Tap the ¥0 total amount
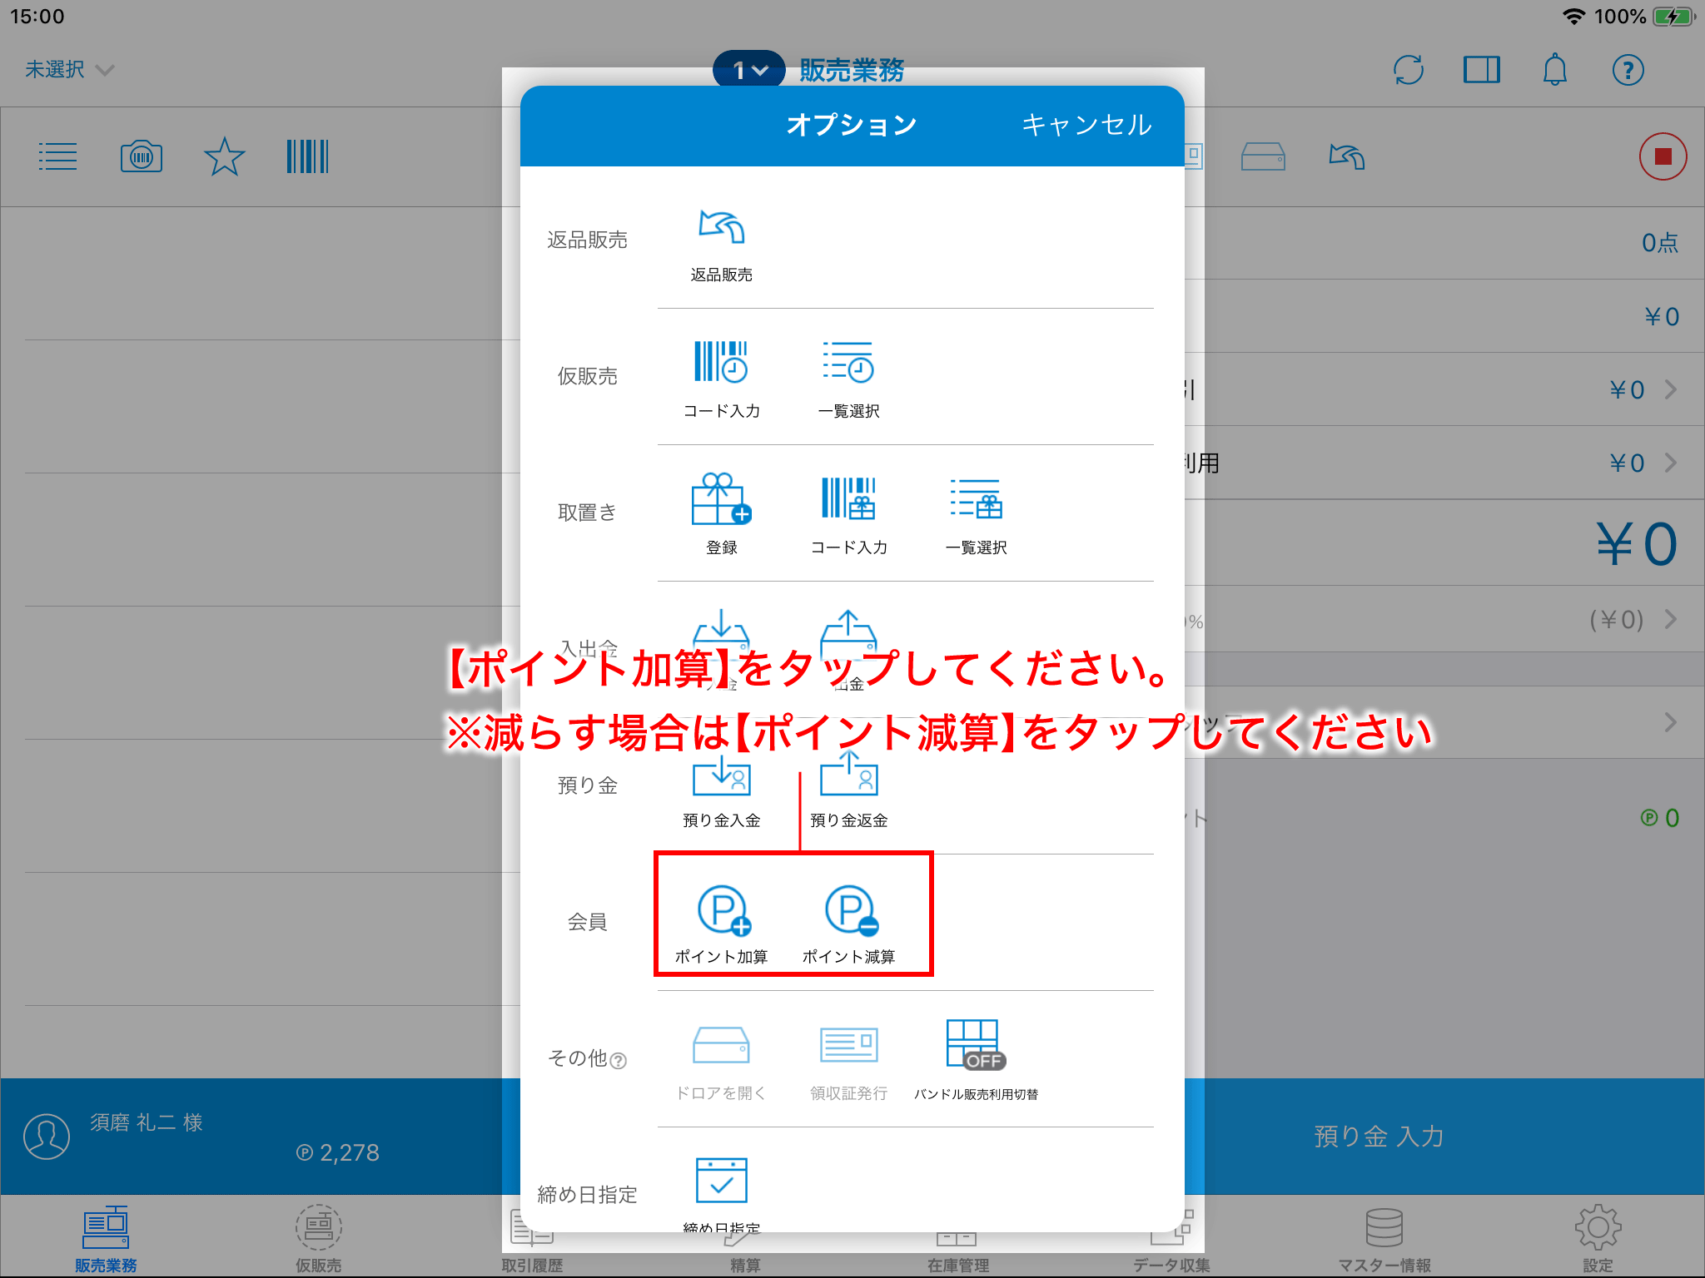 [x=1636, y=544]
